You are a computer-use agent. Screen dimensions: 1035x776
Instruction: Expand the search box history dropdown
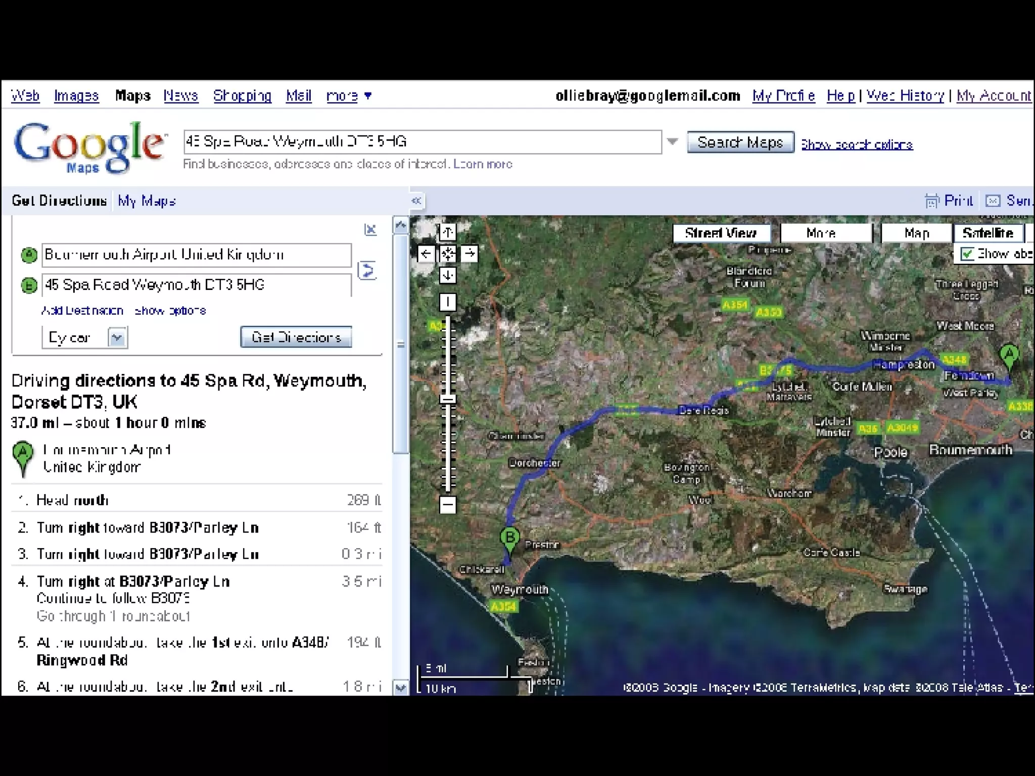click(672, 142)
